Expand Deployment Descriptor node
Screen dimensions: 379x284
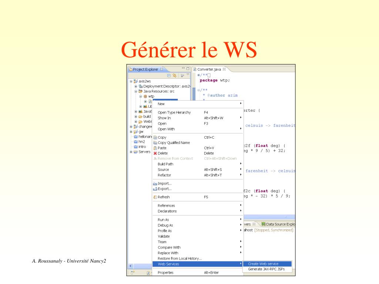pyautogui.click(x=135, y=86)
